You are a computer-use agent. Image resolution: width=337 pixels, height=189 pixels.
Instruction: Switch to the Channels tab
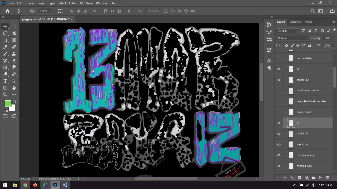295,22
